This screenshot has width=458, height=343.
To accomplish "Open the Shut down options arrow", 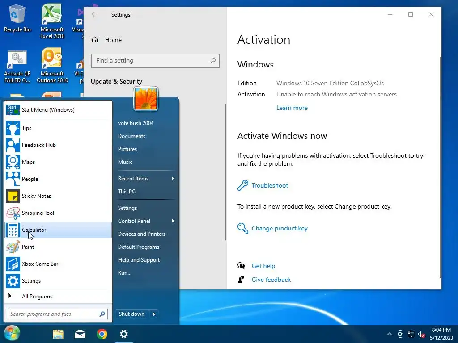I will (x=154, y=314).
